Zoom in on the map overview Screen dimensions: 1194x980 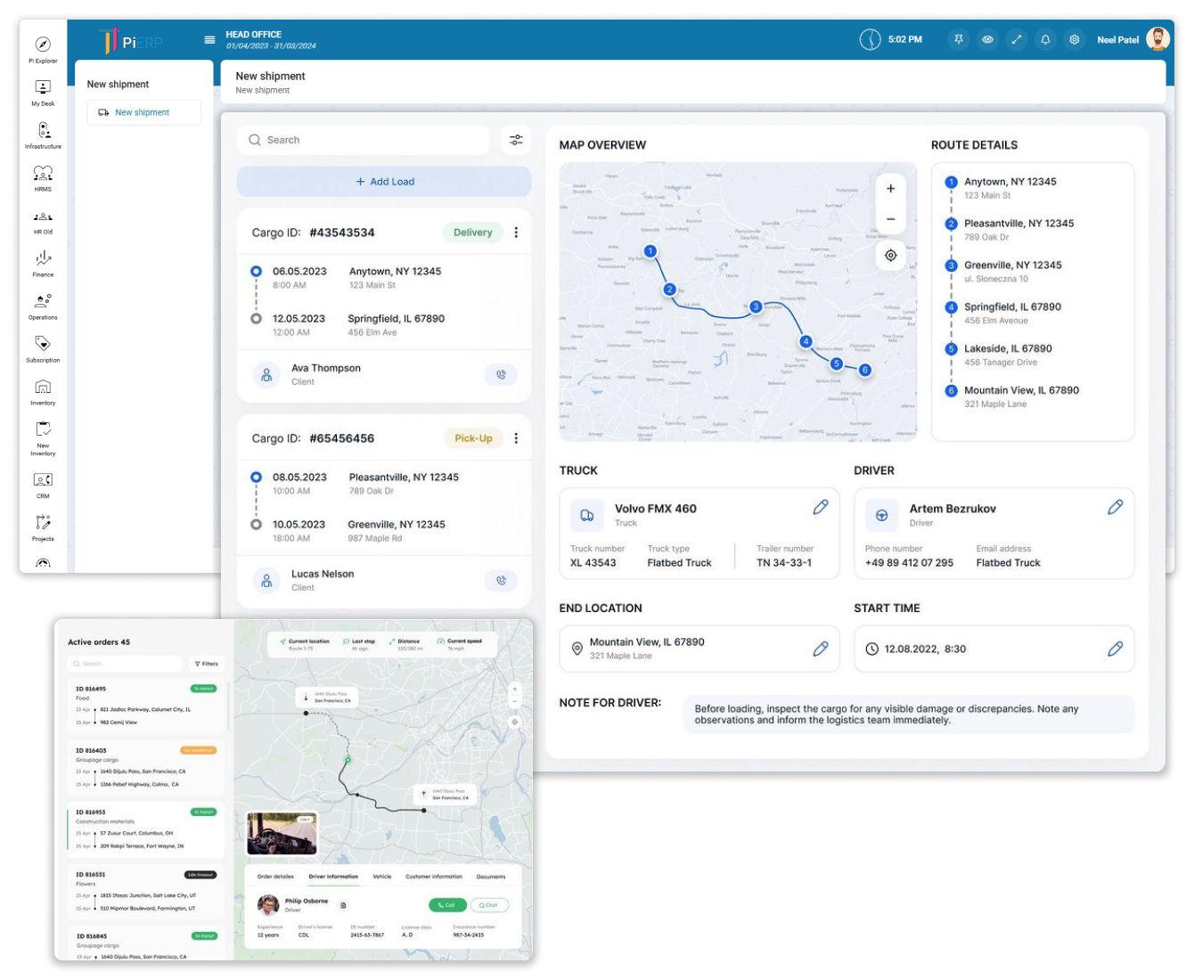[890, 189]
